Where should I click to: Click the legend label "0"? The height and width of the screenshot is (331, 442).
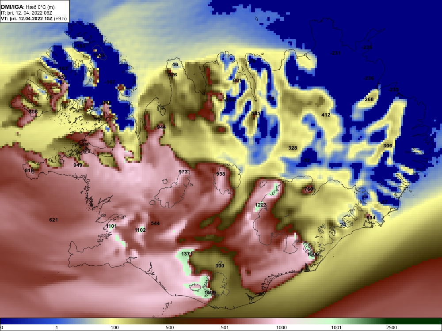tap(2, 327)
